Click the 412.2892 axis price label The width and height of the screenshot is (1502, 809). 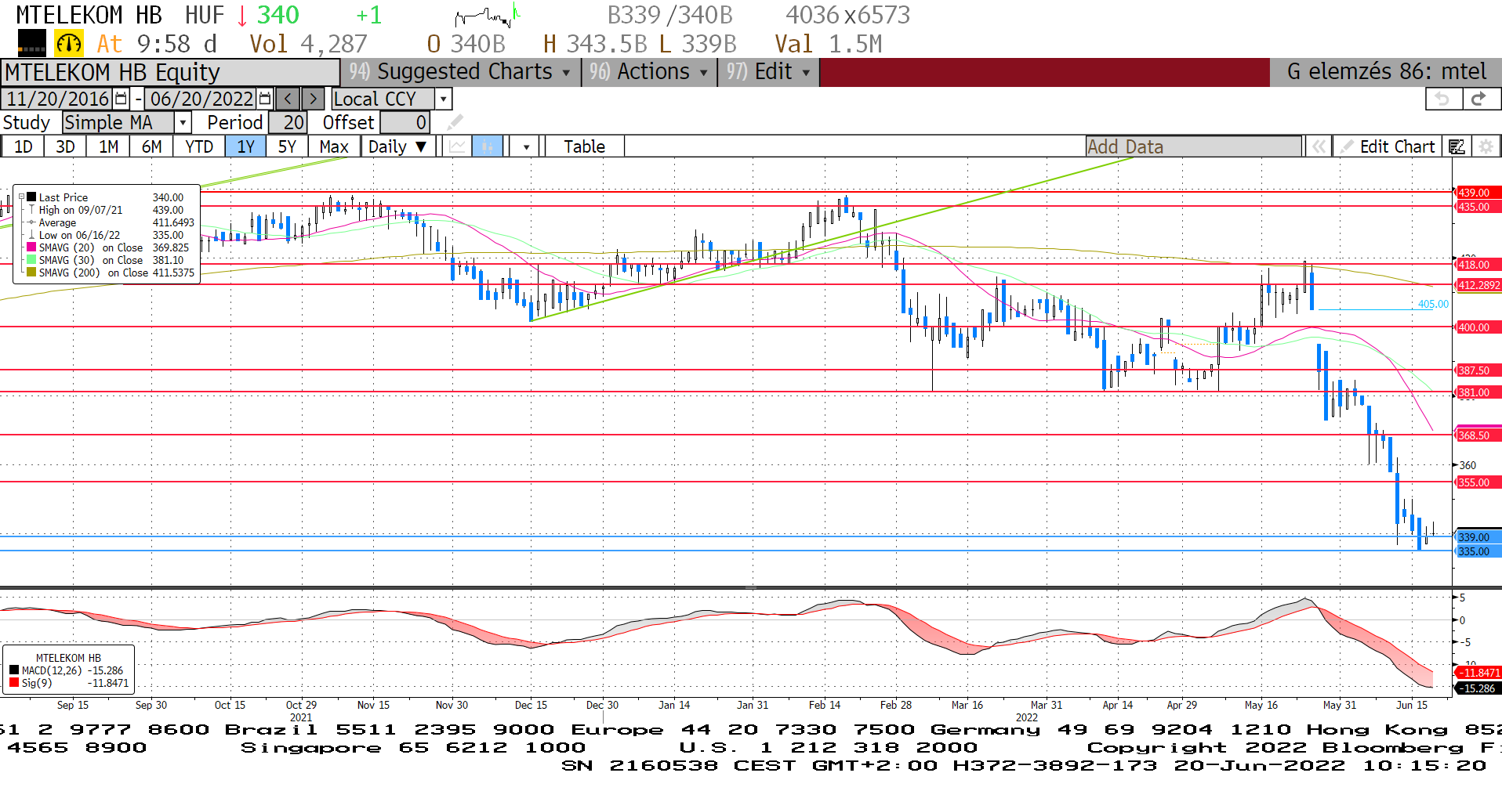click(x=1478, y=285)
